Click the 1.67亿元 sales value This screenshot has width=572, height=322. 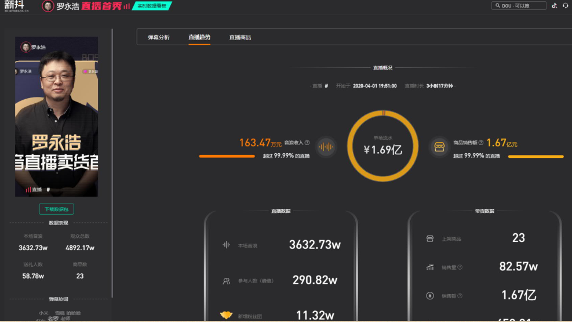click(x=502, y=143)
